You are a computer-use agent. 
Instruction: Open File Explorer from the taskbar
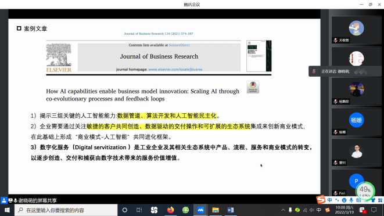coord(216,210)
